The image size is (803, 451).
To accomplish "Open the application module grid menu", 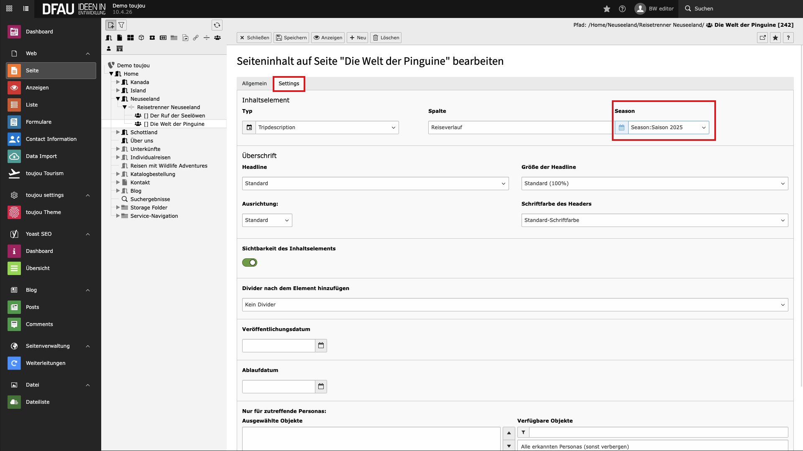I will 9,8.
